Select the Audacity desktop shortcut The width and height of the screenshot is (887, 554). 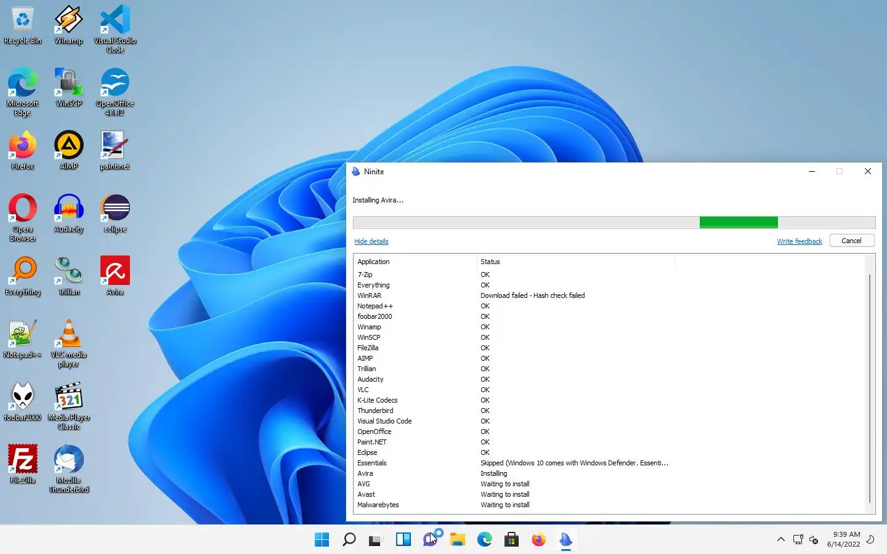point(68,214)
